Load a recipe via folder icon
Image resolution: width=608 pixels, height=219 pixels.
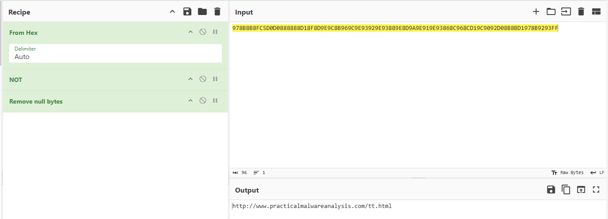[x=202, y=12]
